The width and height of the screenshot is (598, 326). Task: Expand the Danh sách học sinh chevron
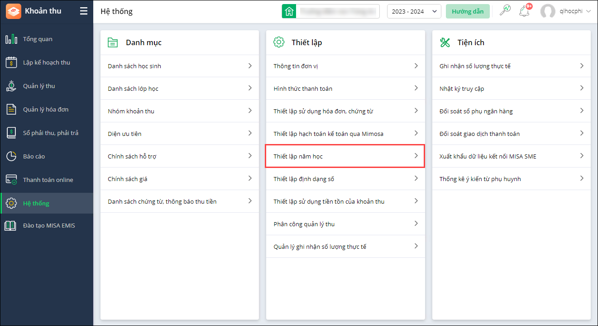(250, 66)
